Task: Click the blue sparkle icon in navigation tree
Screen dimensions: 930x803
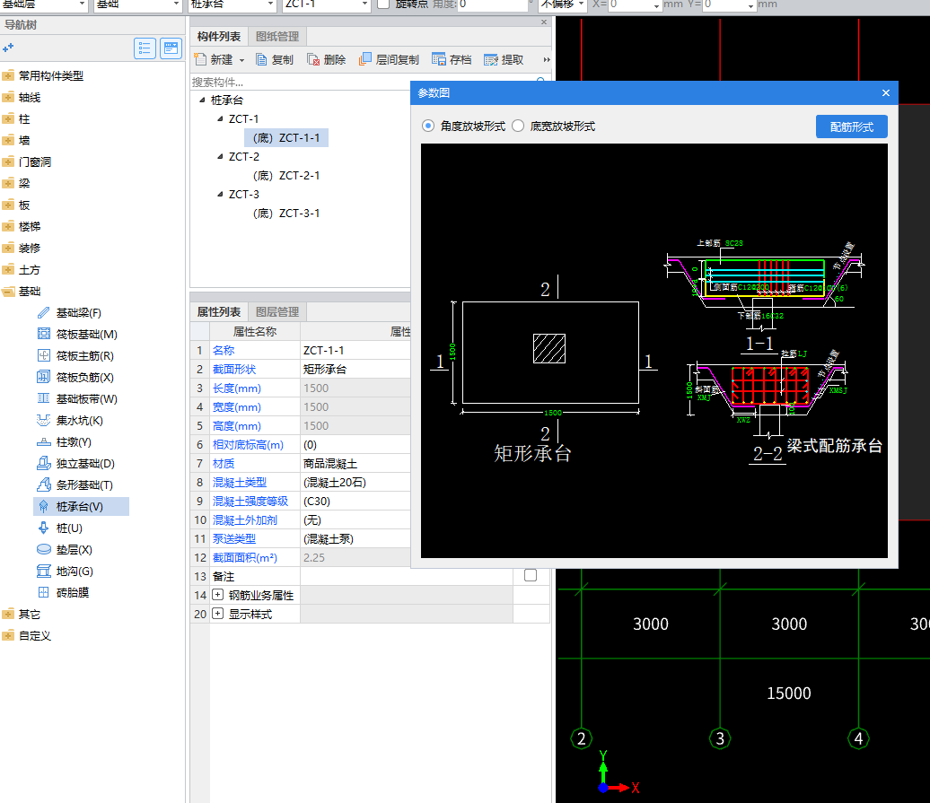Action: [x=8, y=48]
